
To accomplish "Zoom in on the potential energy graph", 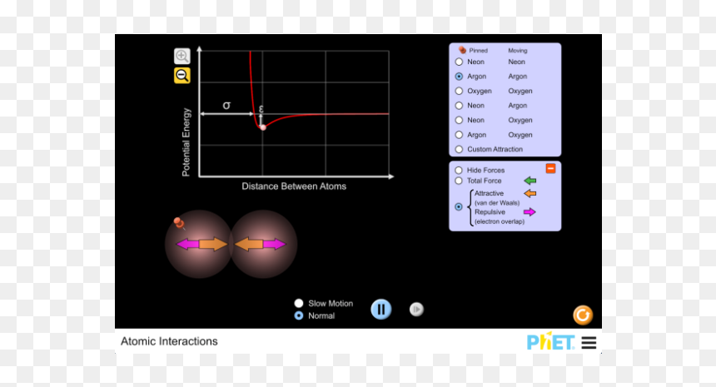I will 182,56.
